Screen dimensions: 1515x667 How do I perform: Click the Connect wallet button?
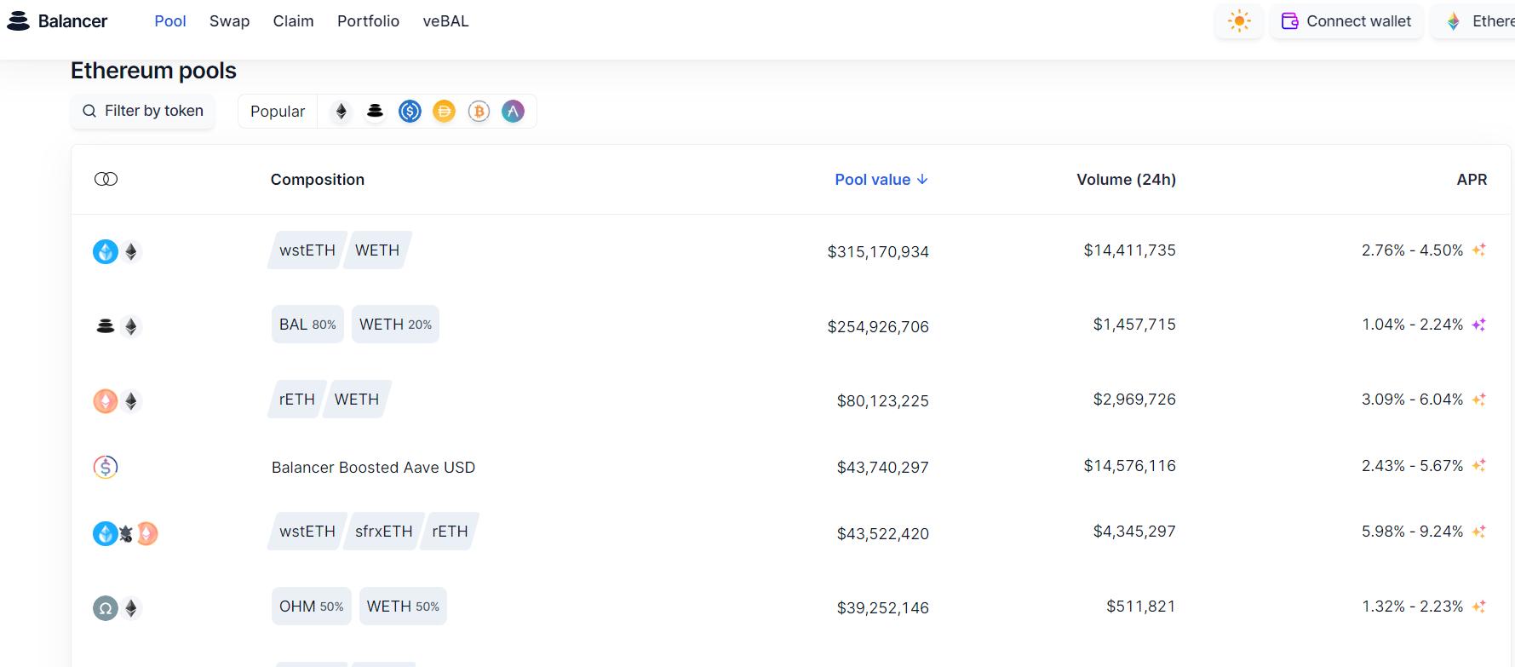tap(1346, 21)
